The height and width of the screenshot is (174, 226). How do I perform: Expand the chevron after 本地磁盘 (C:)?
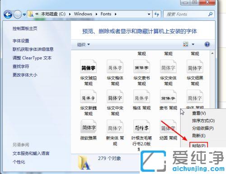coord(70,14)
